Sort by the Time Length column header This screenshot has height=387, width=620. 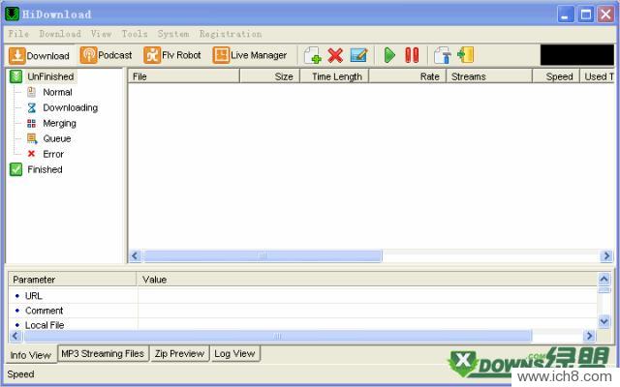click(x=334, y=76)
